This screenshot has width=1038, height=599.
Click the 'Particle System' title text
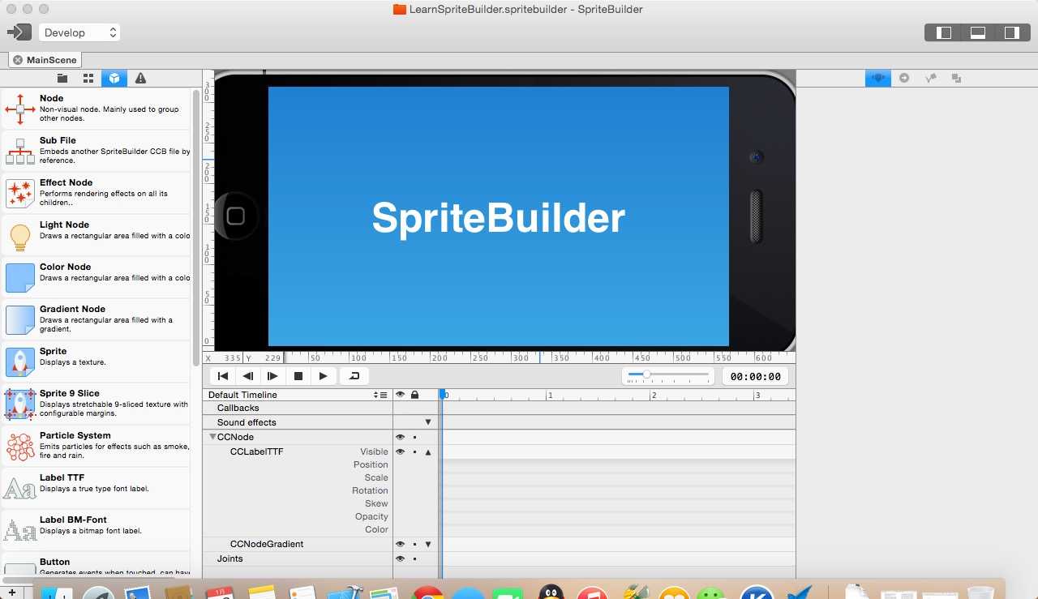[75, 435]
